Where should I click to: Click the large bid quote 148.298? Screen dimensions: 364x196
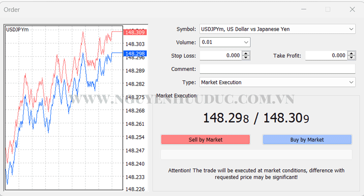tap(226, 118)
